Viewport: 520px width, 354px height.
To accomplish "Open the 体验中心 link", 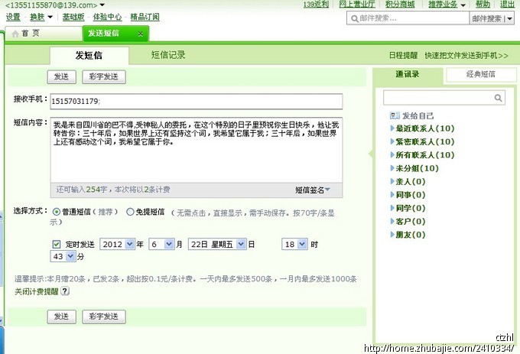I will coord(108,17).
